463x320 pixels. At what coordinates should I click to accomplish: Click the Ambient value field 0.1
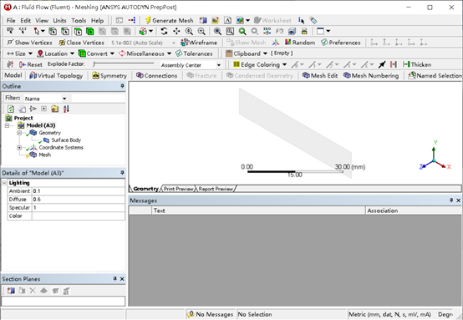tap(79, 191)
